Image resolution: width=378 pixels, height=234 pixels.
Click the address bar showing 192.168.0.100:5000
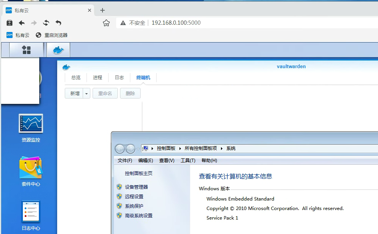[229, 23]
